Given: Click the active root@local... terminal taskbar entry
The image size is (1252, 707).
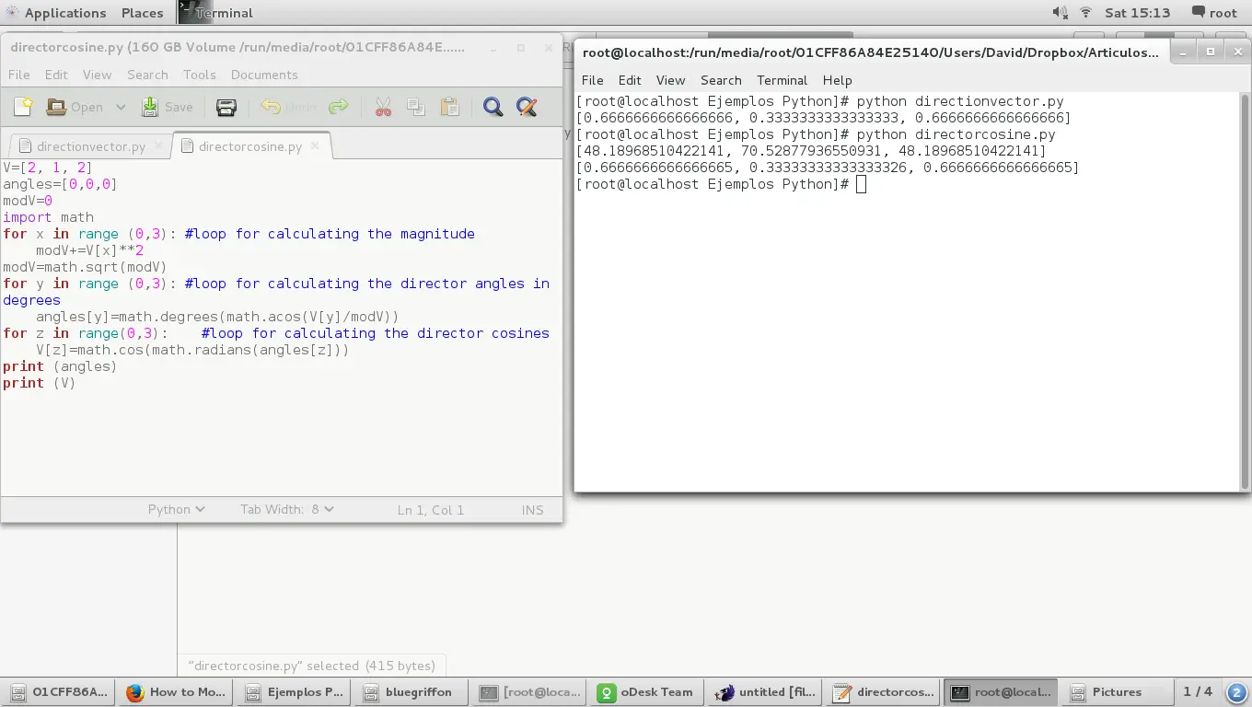Looking at the screenshot, I should (1001, 692).
